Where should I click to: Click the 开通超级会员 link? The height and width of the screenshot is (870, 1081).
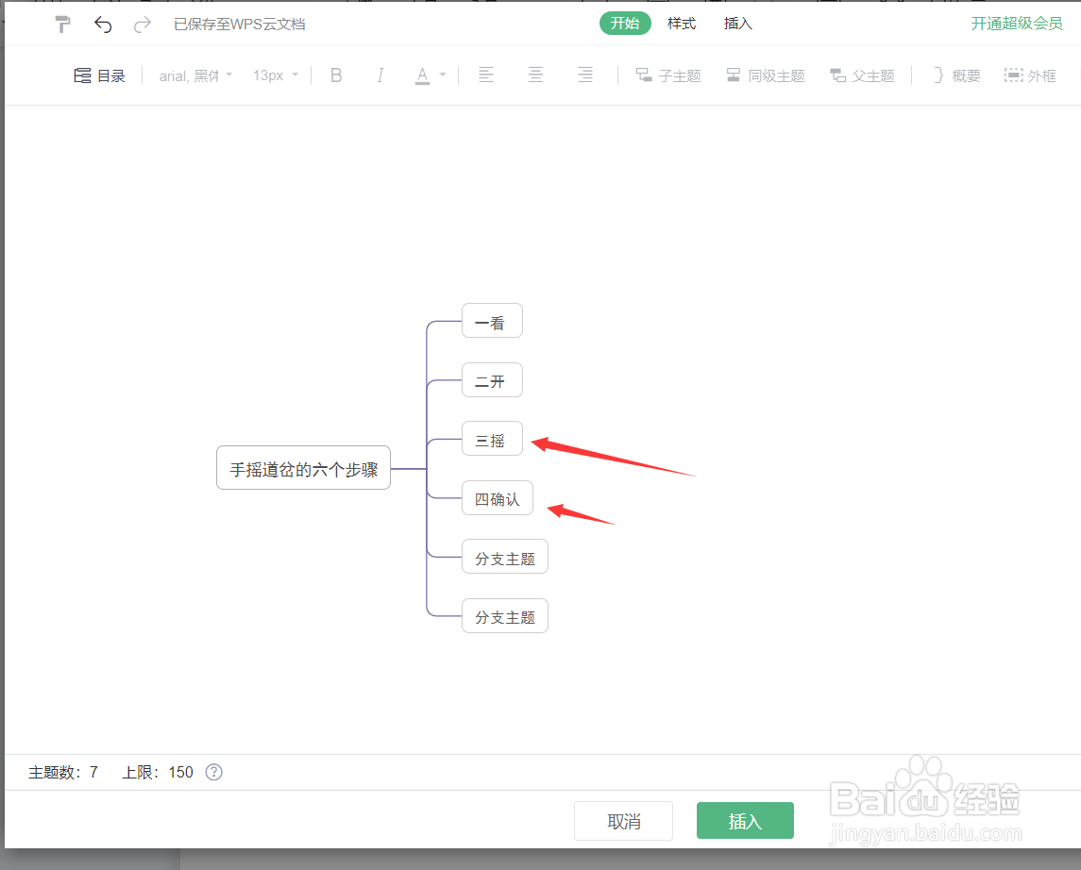pos(1017,24)
